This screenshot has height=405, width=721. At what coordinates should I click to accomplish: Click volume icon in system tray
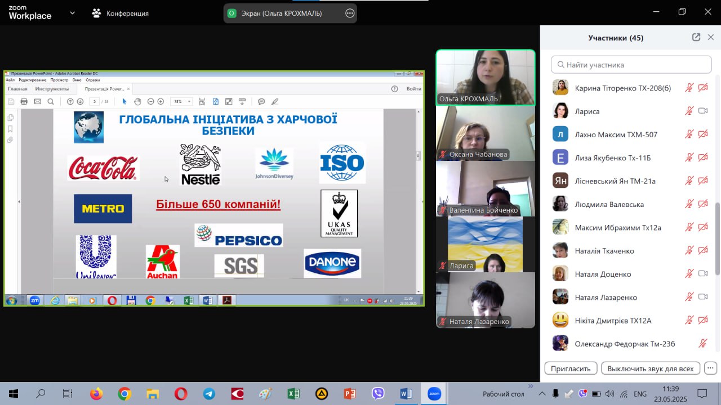coord(610,394)
